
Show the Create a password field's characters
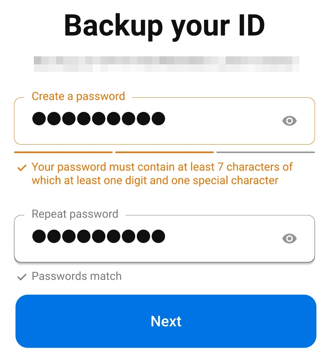coord(289,121)
